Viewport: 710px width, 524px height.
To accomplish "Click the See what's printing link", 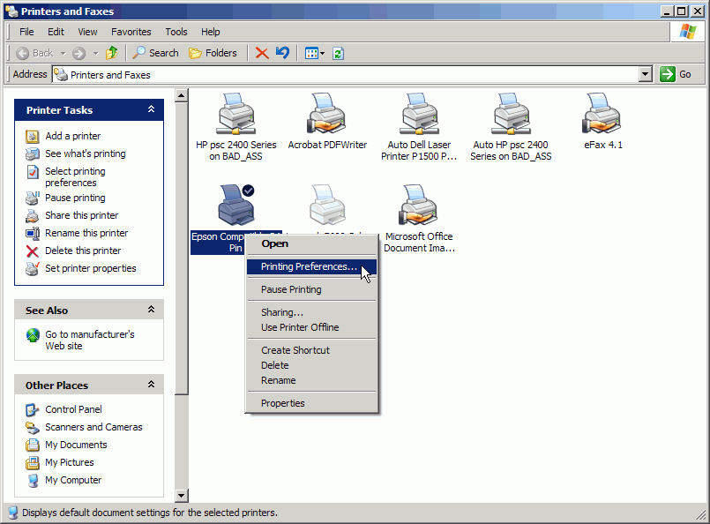I will coord(86,153).
